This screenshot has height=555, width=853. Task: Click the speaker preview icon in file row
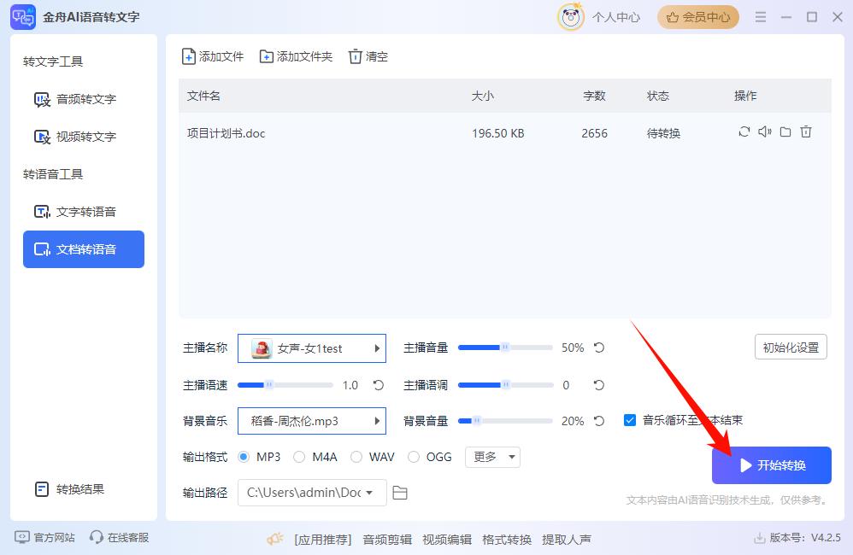click(765, 132)
